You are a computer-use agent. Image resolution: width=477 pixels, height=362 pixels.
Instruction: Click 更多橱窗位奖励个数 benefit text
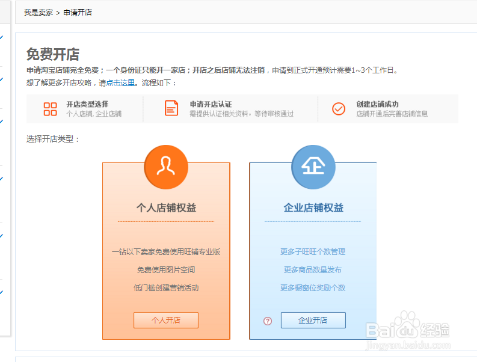coord(313,288)
